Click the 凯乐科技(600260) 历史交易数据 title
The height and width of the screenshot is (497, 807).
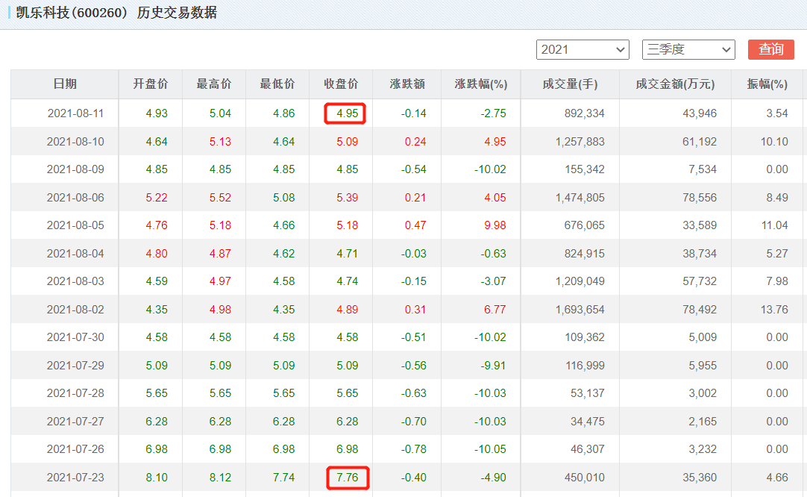point(116,13)
